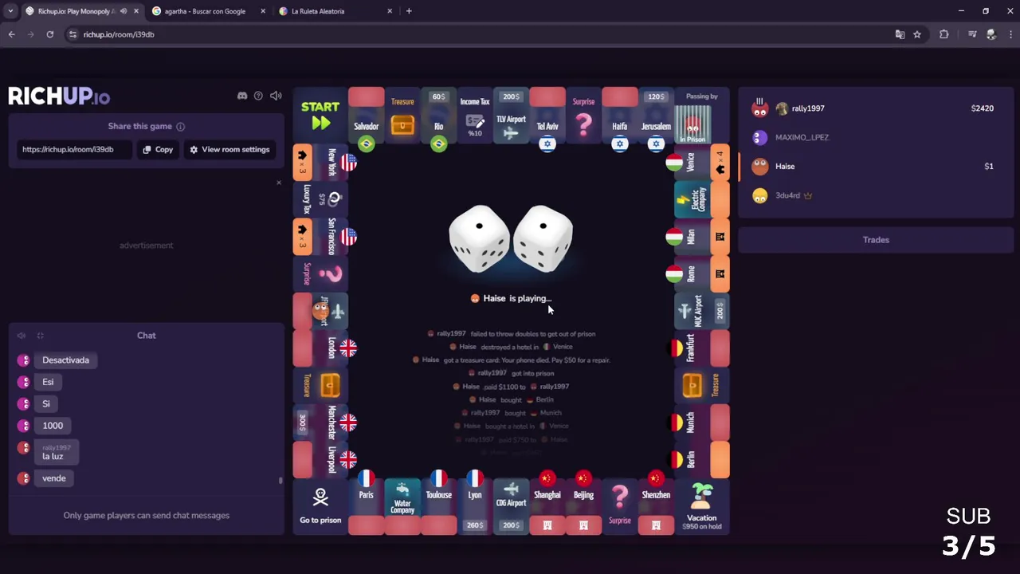Click the Berlin property tile
The height and width of the screenshot is (574, 1020).
702,459
